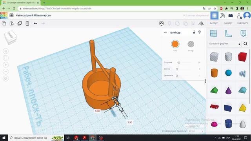Open the snap grid dropdown
Viewport: 251px width, 141px height.
coord(196,131)
